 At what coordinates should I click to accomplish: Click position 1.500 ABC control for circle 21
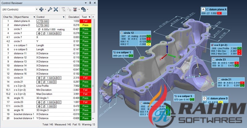[49, 78]
